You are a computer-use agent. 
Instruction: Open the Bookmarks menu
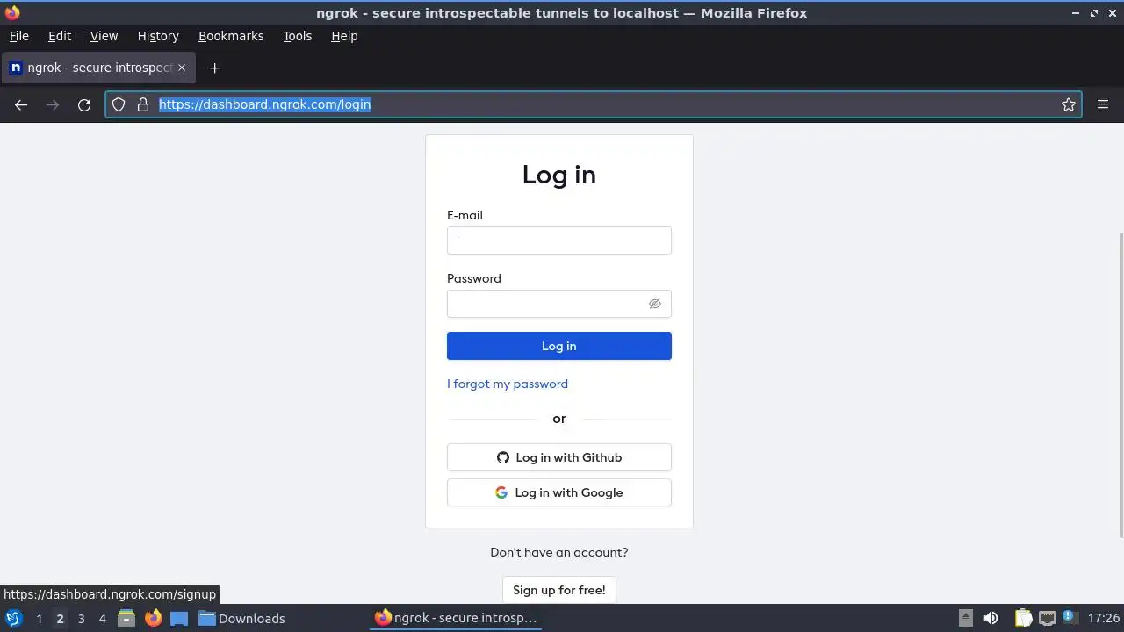point(231,36)
